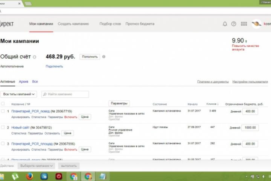This screenshot has width=271, height=181.
Task: Check the box for Планетарий_РСЯ_площад campaign
Action: point(3,144)
